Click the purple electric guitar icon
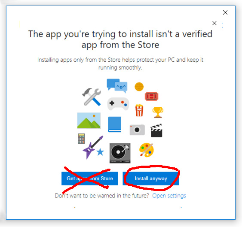The width and height of the screenshot is (242, 227). [93, 148]
